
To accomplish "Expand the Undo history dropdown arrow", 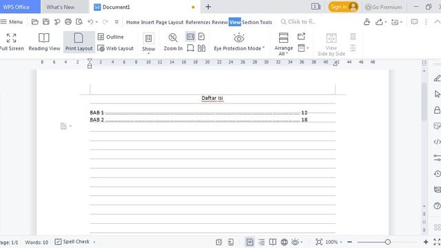I will tap(96, 21).
